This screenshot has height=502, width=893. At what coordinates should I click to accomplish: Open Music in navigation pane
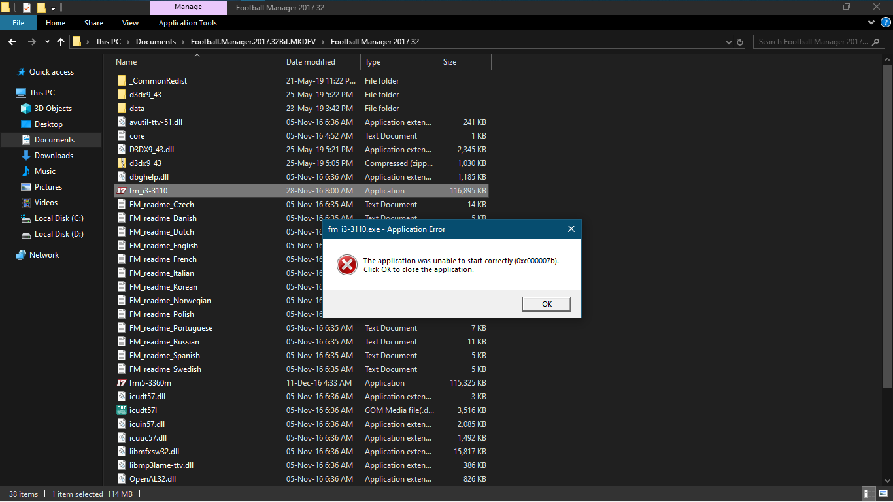(45, 171)
